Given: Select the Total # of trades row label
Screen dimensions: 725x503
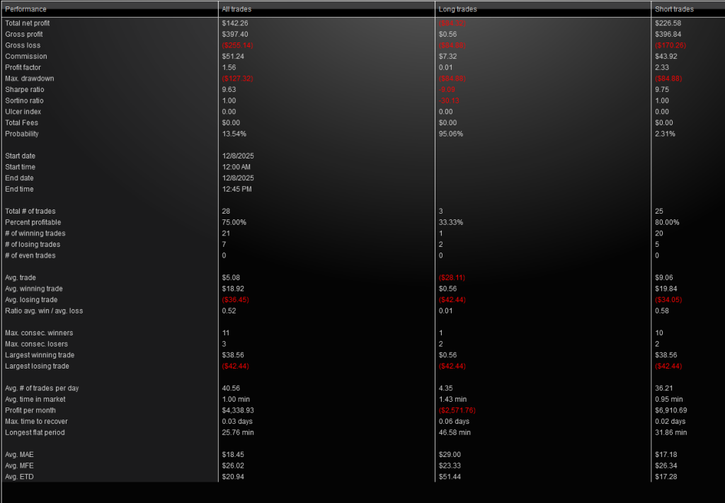Looking at the screenshot, I should click(30, 212).
